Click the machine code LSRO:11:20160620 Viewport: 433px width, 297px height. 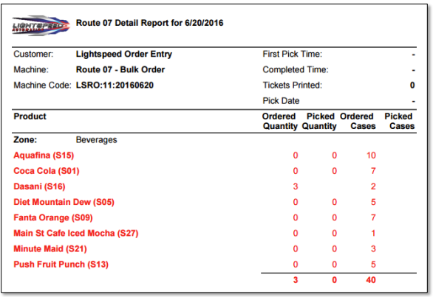115,85
